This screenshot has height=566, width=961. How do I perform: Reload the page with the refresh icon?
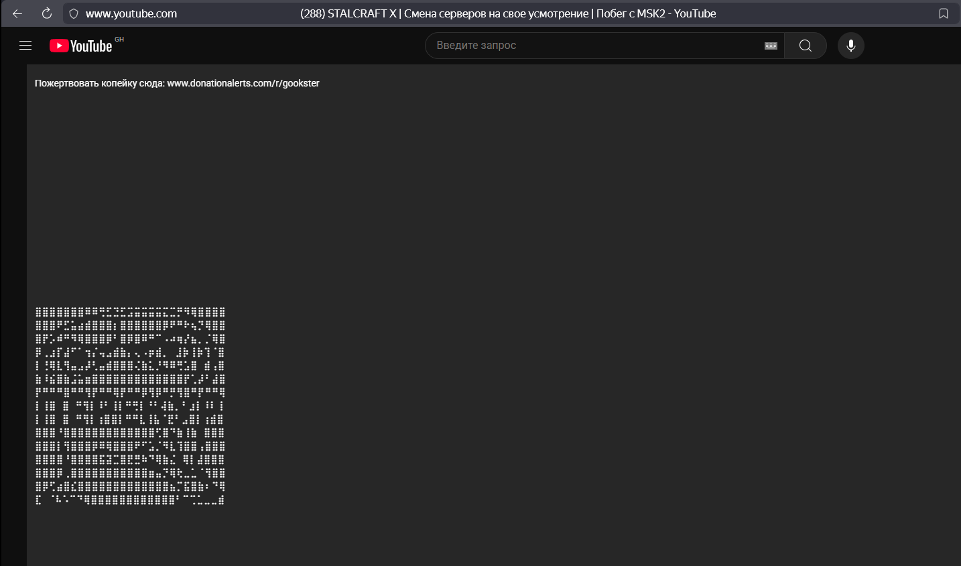(47, 13)
